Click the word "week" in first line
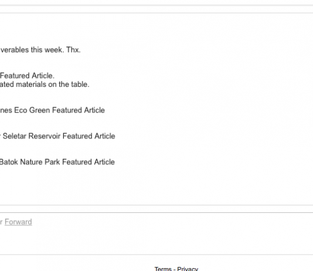The image size is (313, 271). 53,50
